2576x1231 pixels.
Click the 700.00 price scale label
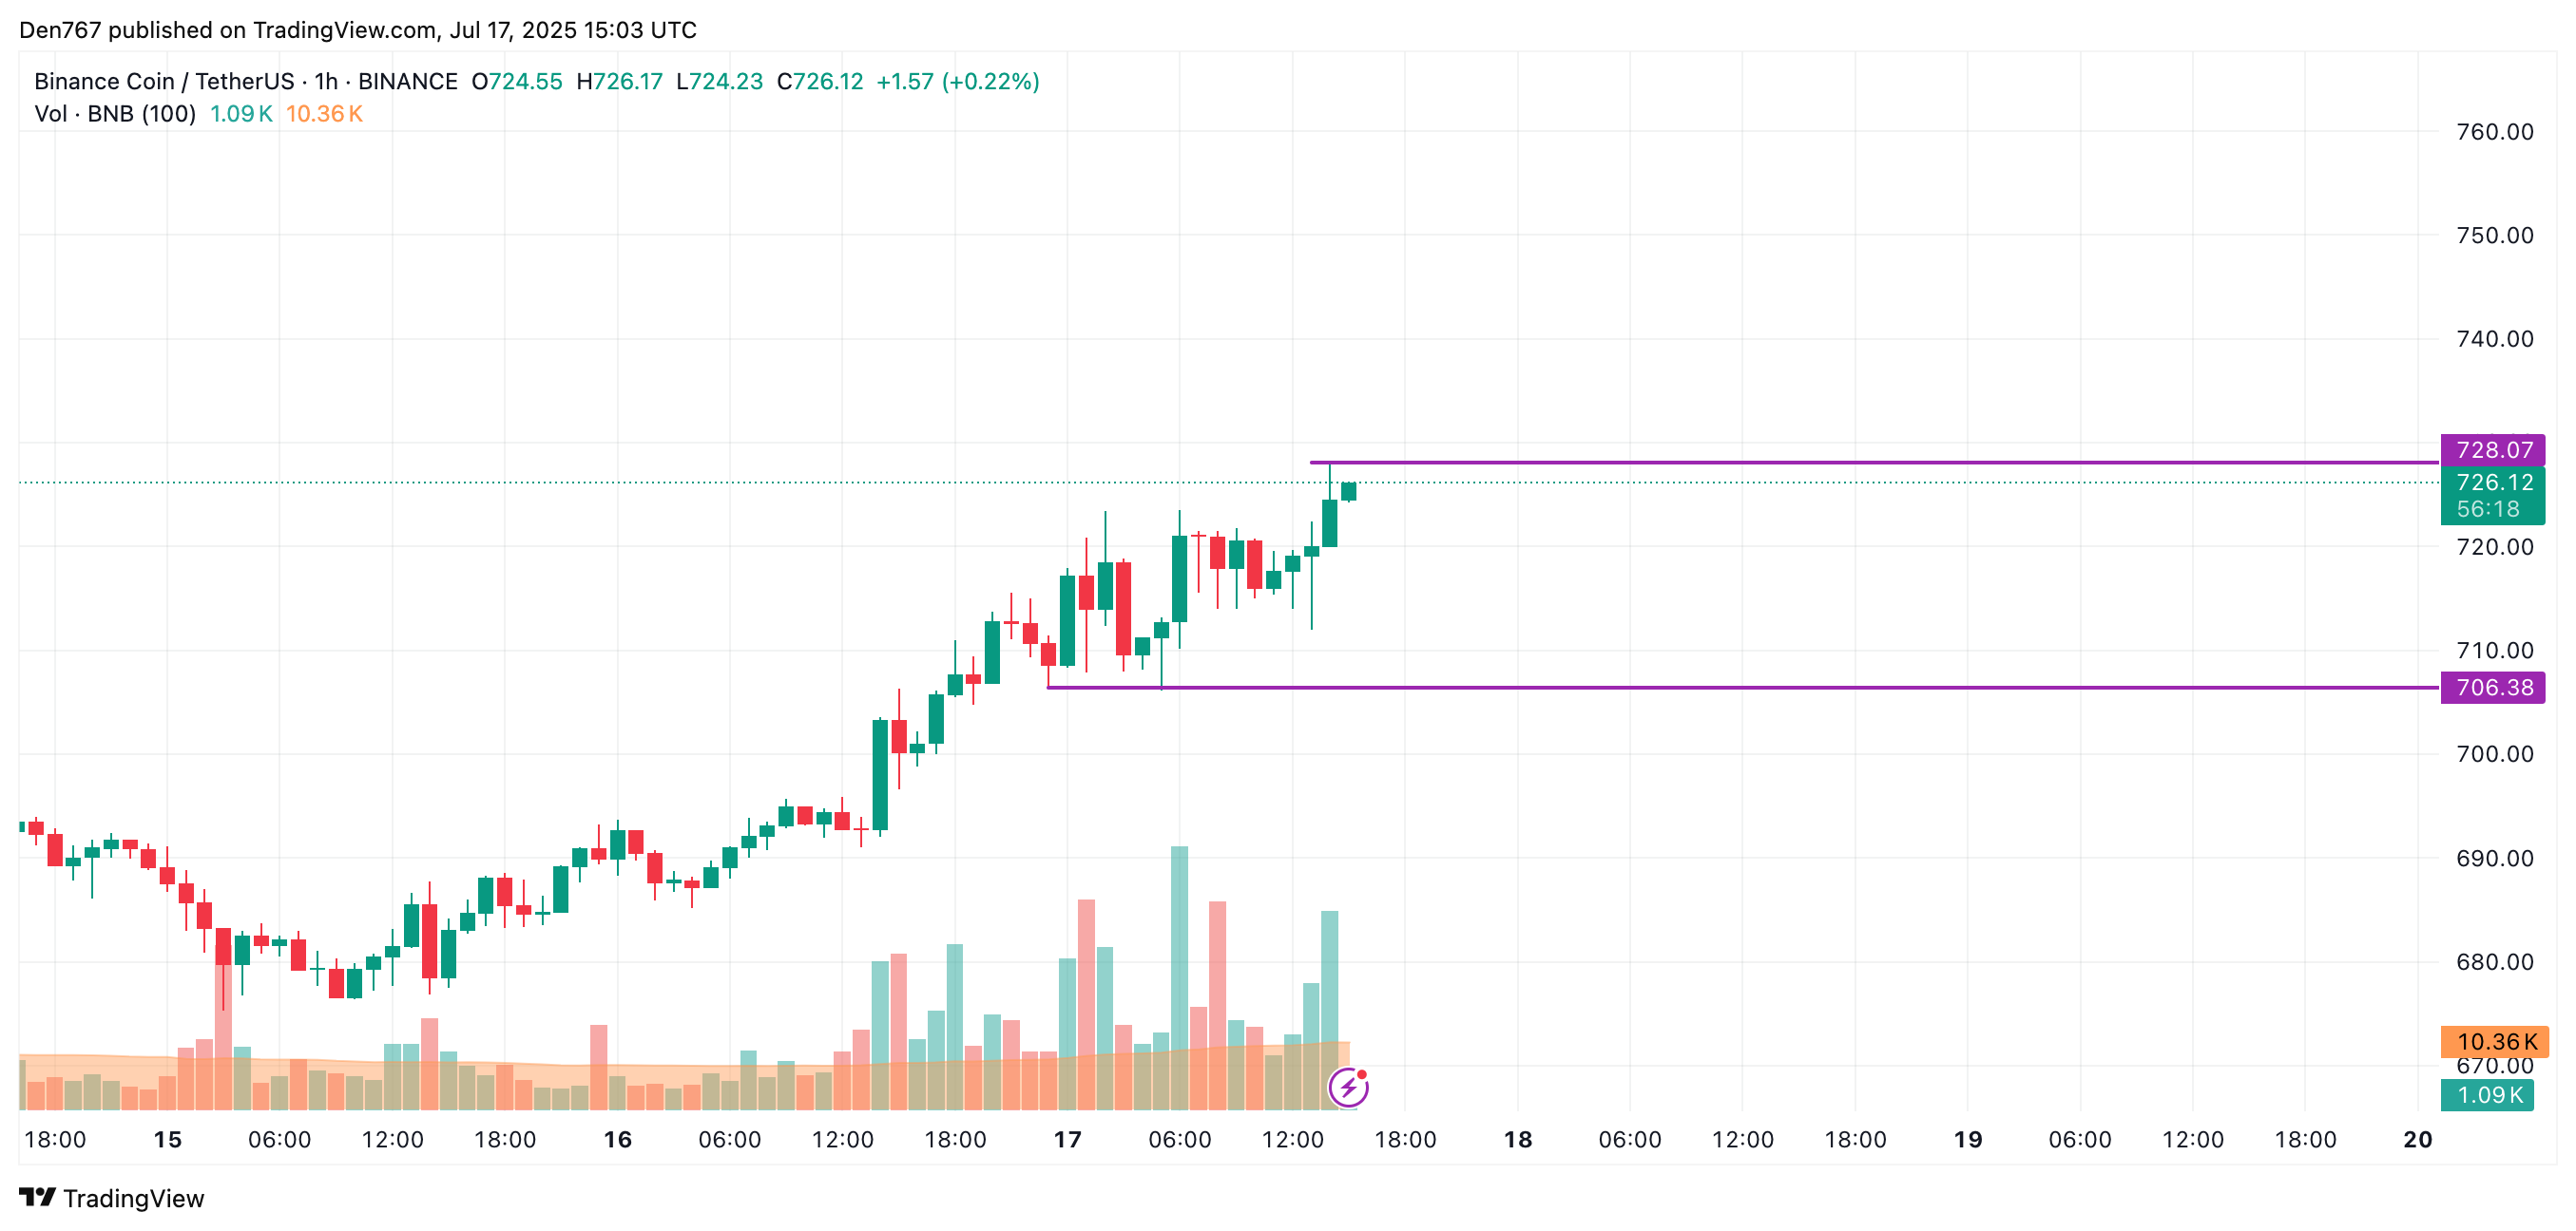[2494, 754]
